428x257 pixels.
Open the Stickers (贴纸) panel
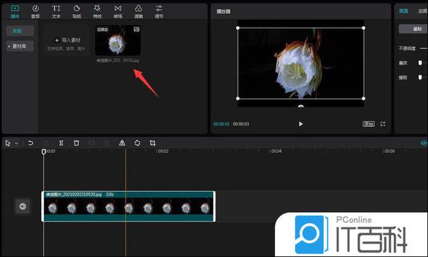pos(77,12)
